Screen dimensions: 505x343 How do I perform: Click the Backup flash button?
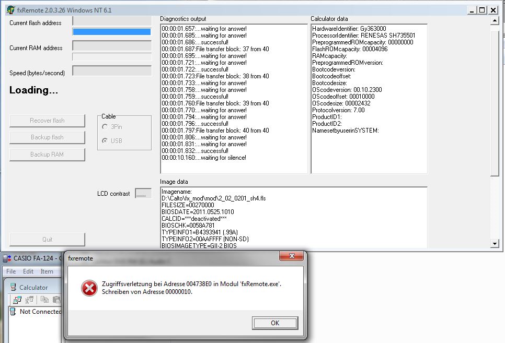click(x=48, y=137)
